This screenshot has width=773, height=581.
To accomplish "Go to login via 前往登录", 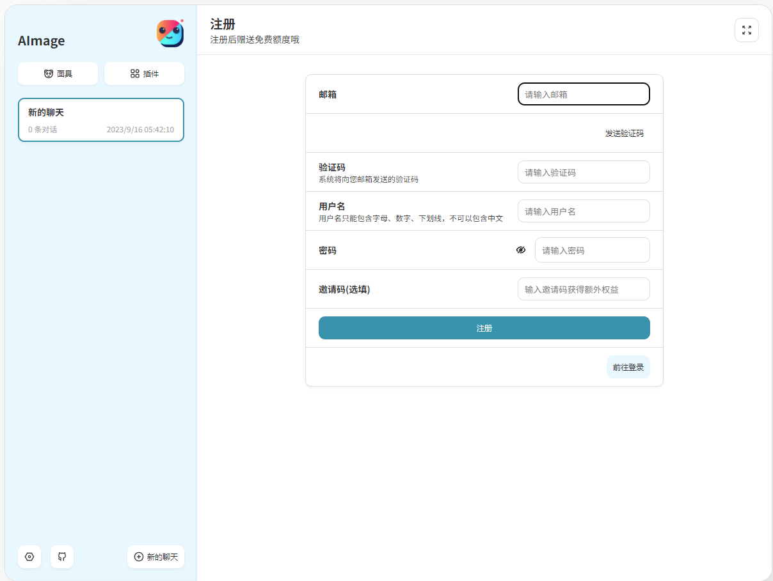I will 628,367.
